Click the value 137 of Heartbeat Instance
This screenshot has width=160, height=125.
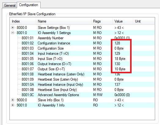[117, 85]
